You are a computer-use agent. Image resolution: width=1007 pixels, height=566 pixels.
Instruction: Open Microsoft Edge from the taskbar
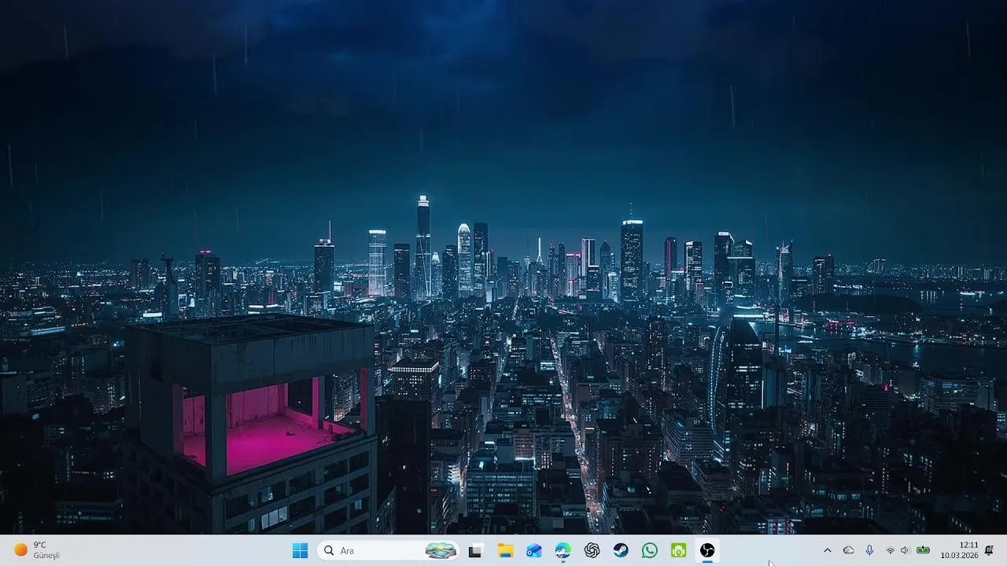click(x=563, y=551)
